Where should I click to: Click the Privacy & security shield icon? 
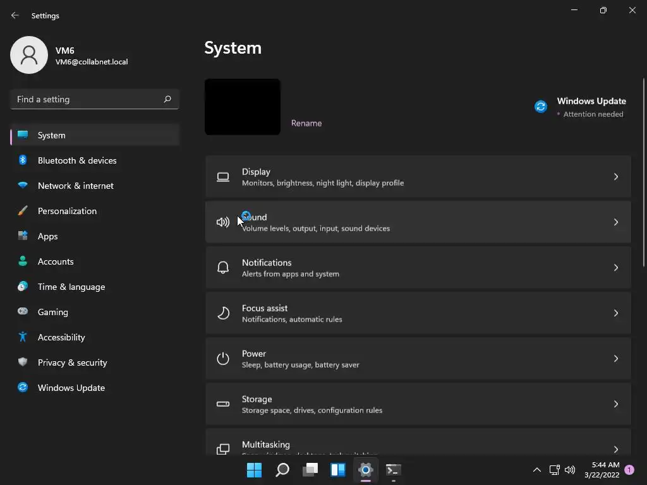(x=23, y=362)
